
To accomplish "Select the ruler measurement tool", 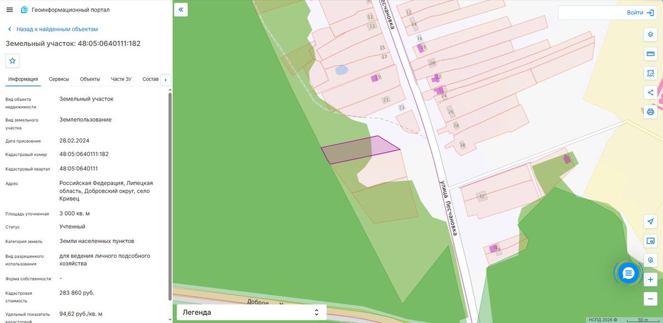I will point(650,54).
